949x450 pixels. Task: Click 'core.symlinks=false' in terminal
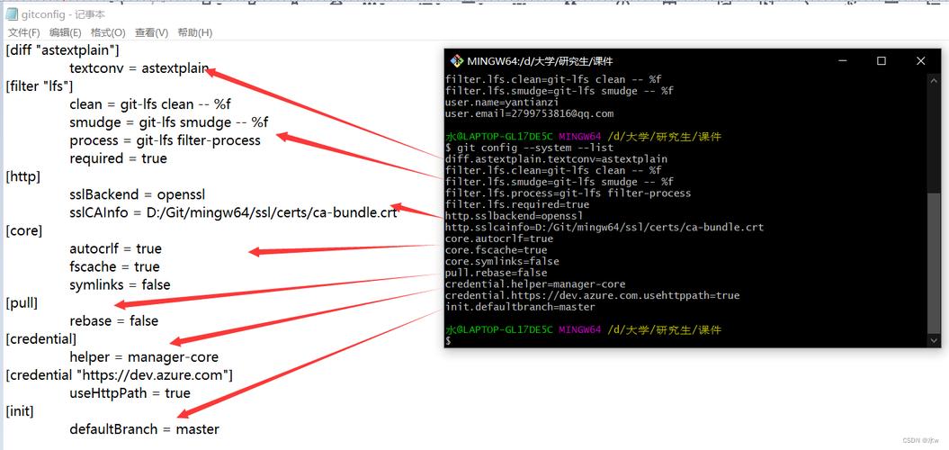click(502, 262)
